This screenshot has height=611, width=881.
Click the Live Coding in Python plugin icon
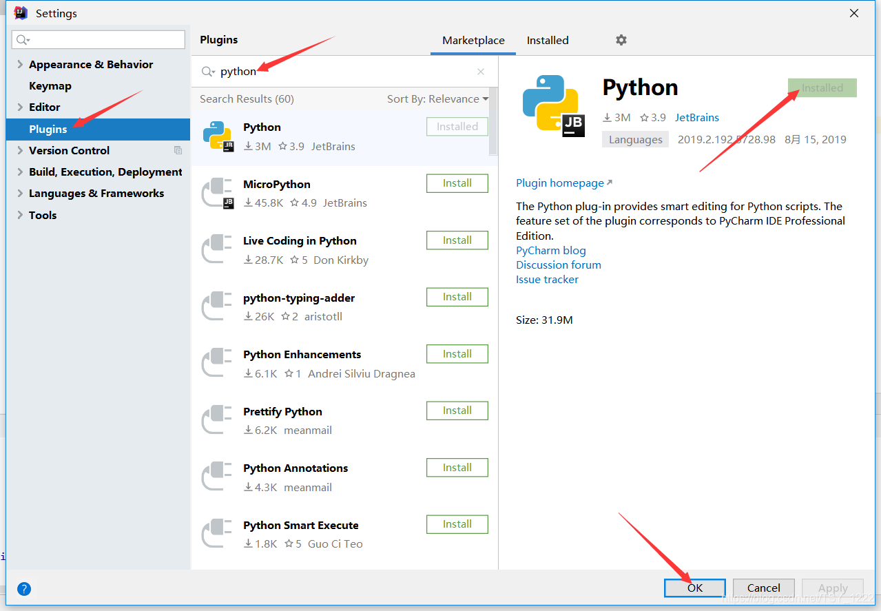217,249
